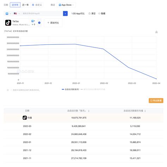Click the chart data point at 2022-03
The width and height of the screenshot is (167, 167).
129,67
